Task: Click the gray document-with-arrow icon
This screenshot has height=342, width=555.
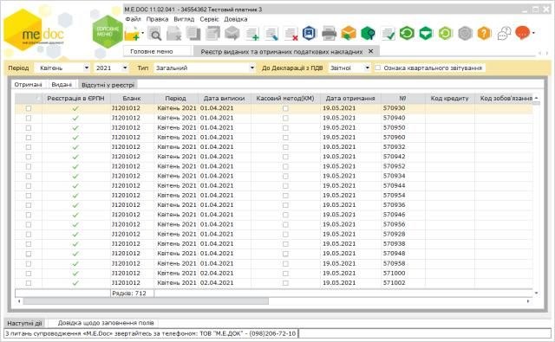Action: click(x=212, y=34)
